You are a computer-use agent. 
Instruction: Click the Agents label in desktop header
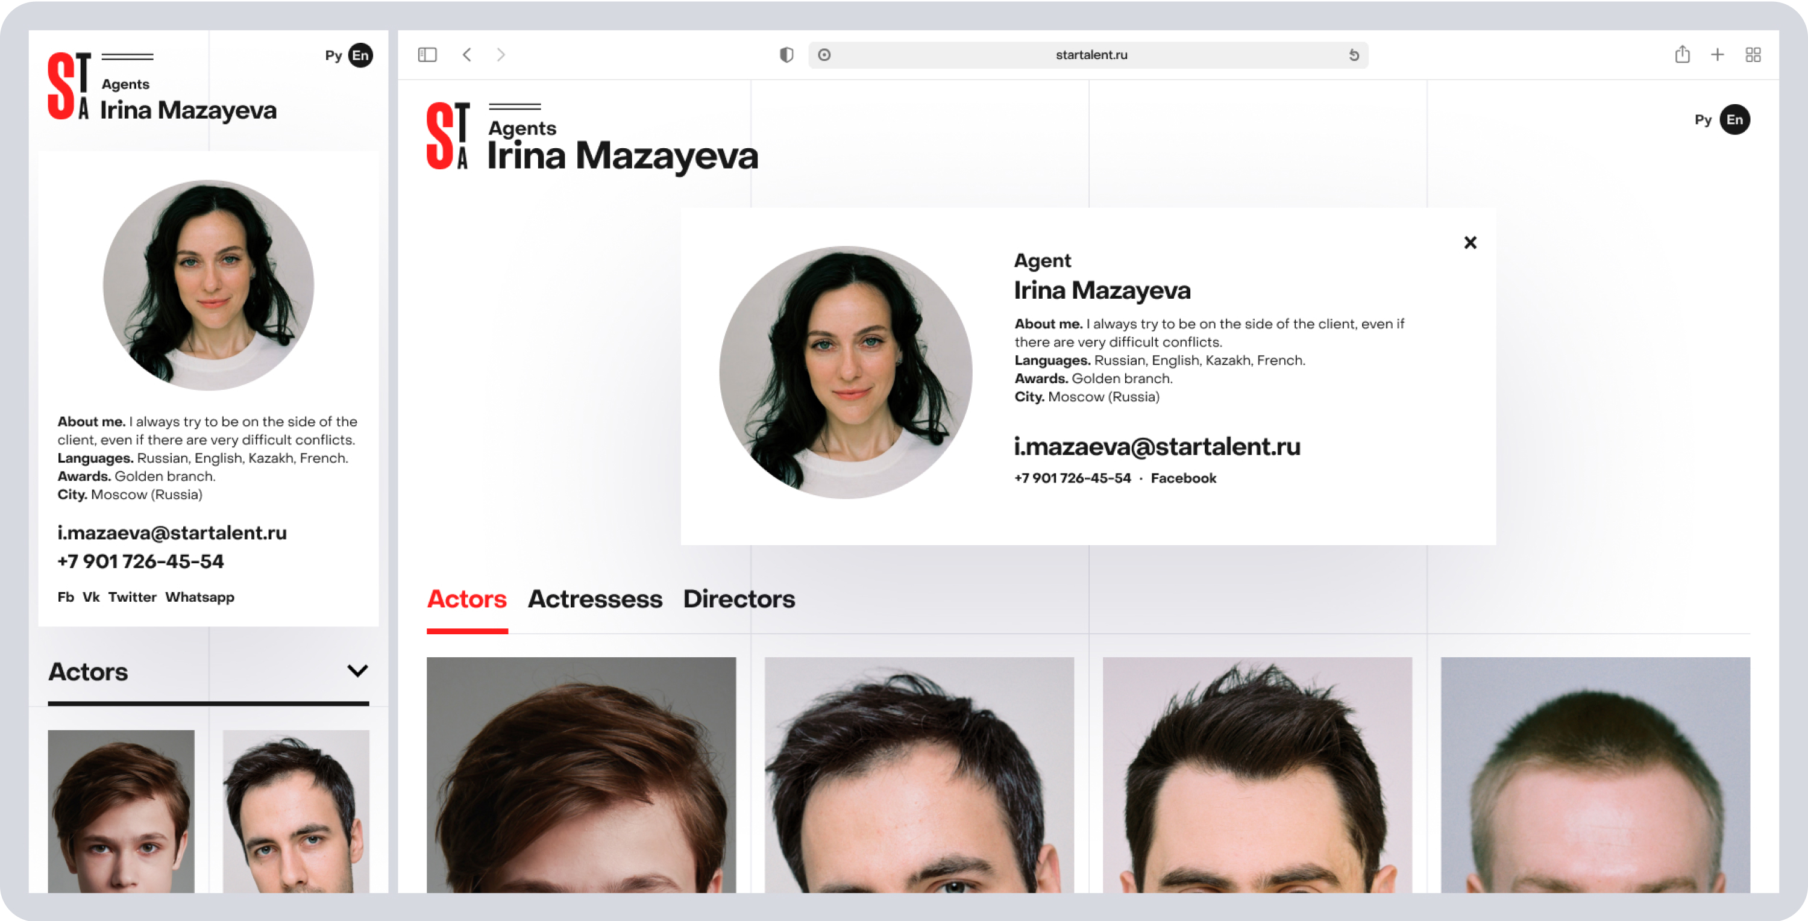[x=522, y=128]
